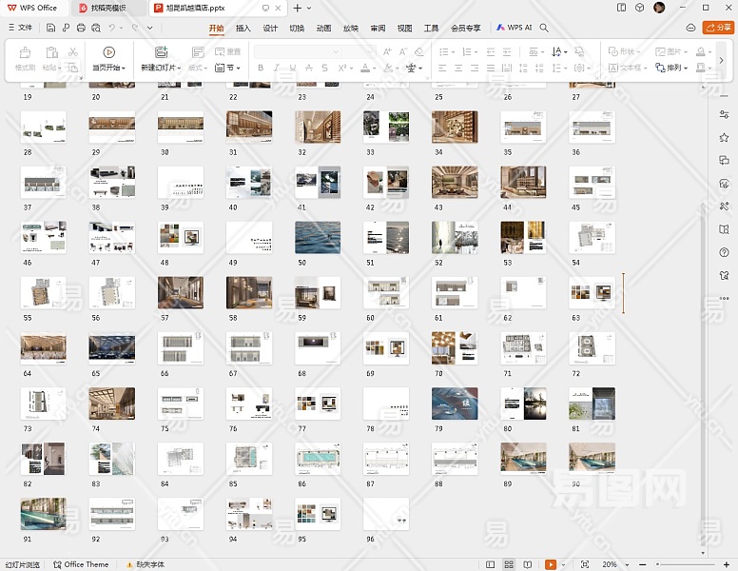Expand the 20% zoom level dropdown
Viewport: 738px width, 571px height.
(613, 564)
